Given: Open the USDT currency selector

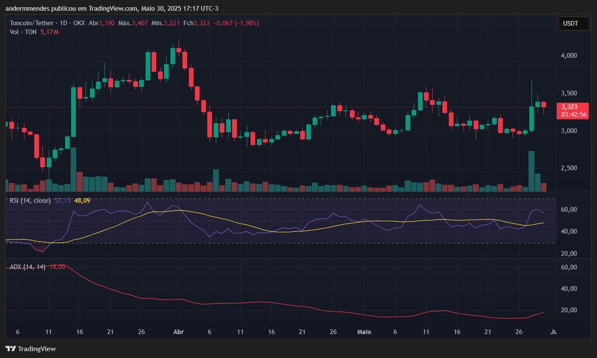Looking at the screenshot, I should coord(574,24).
